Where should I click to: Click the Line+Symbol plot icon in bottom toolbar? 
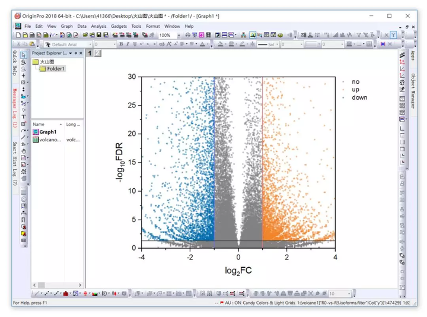[56, 294]
